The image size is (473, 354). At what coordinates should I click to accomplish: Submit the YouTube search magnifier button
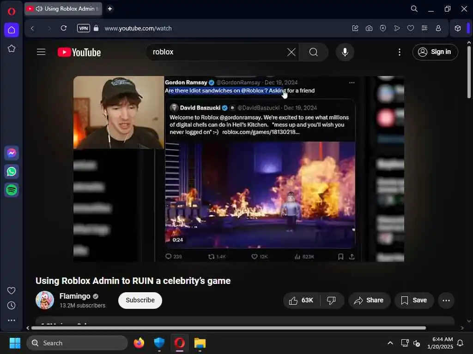pyautogui.click(x=314, y=52)
